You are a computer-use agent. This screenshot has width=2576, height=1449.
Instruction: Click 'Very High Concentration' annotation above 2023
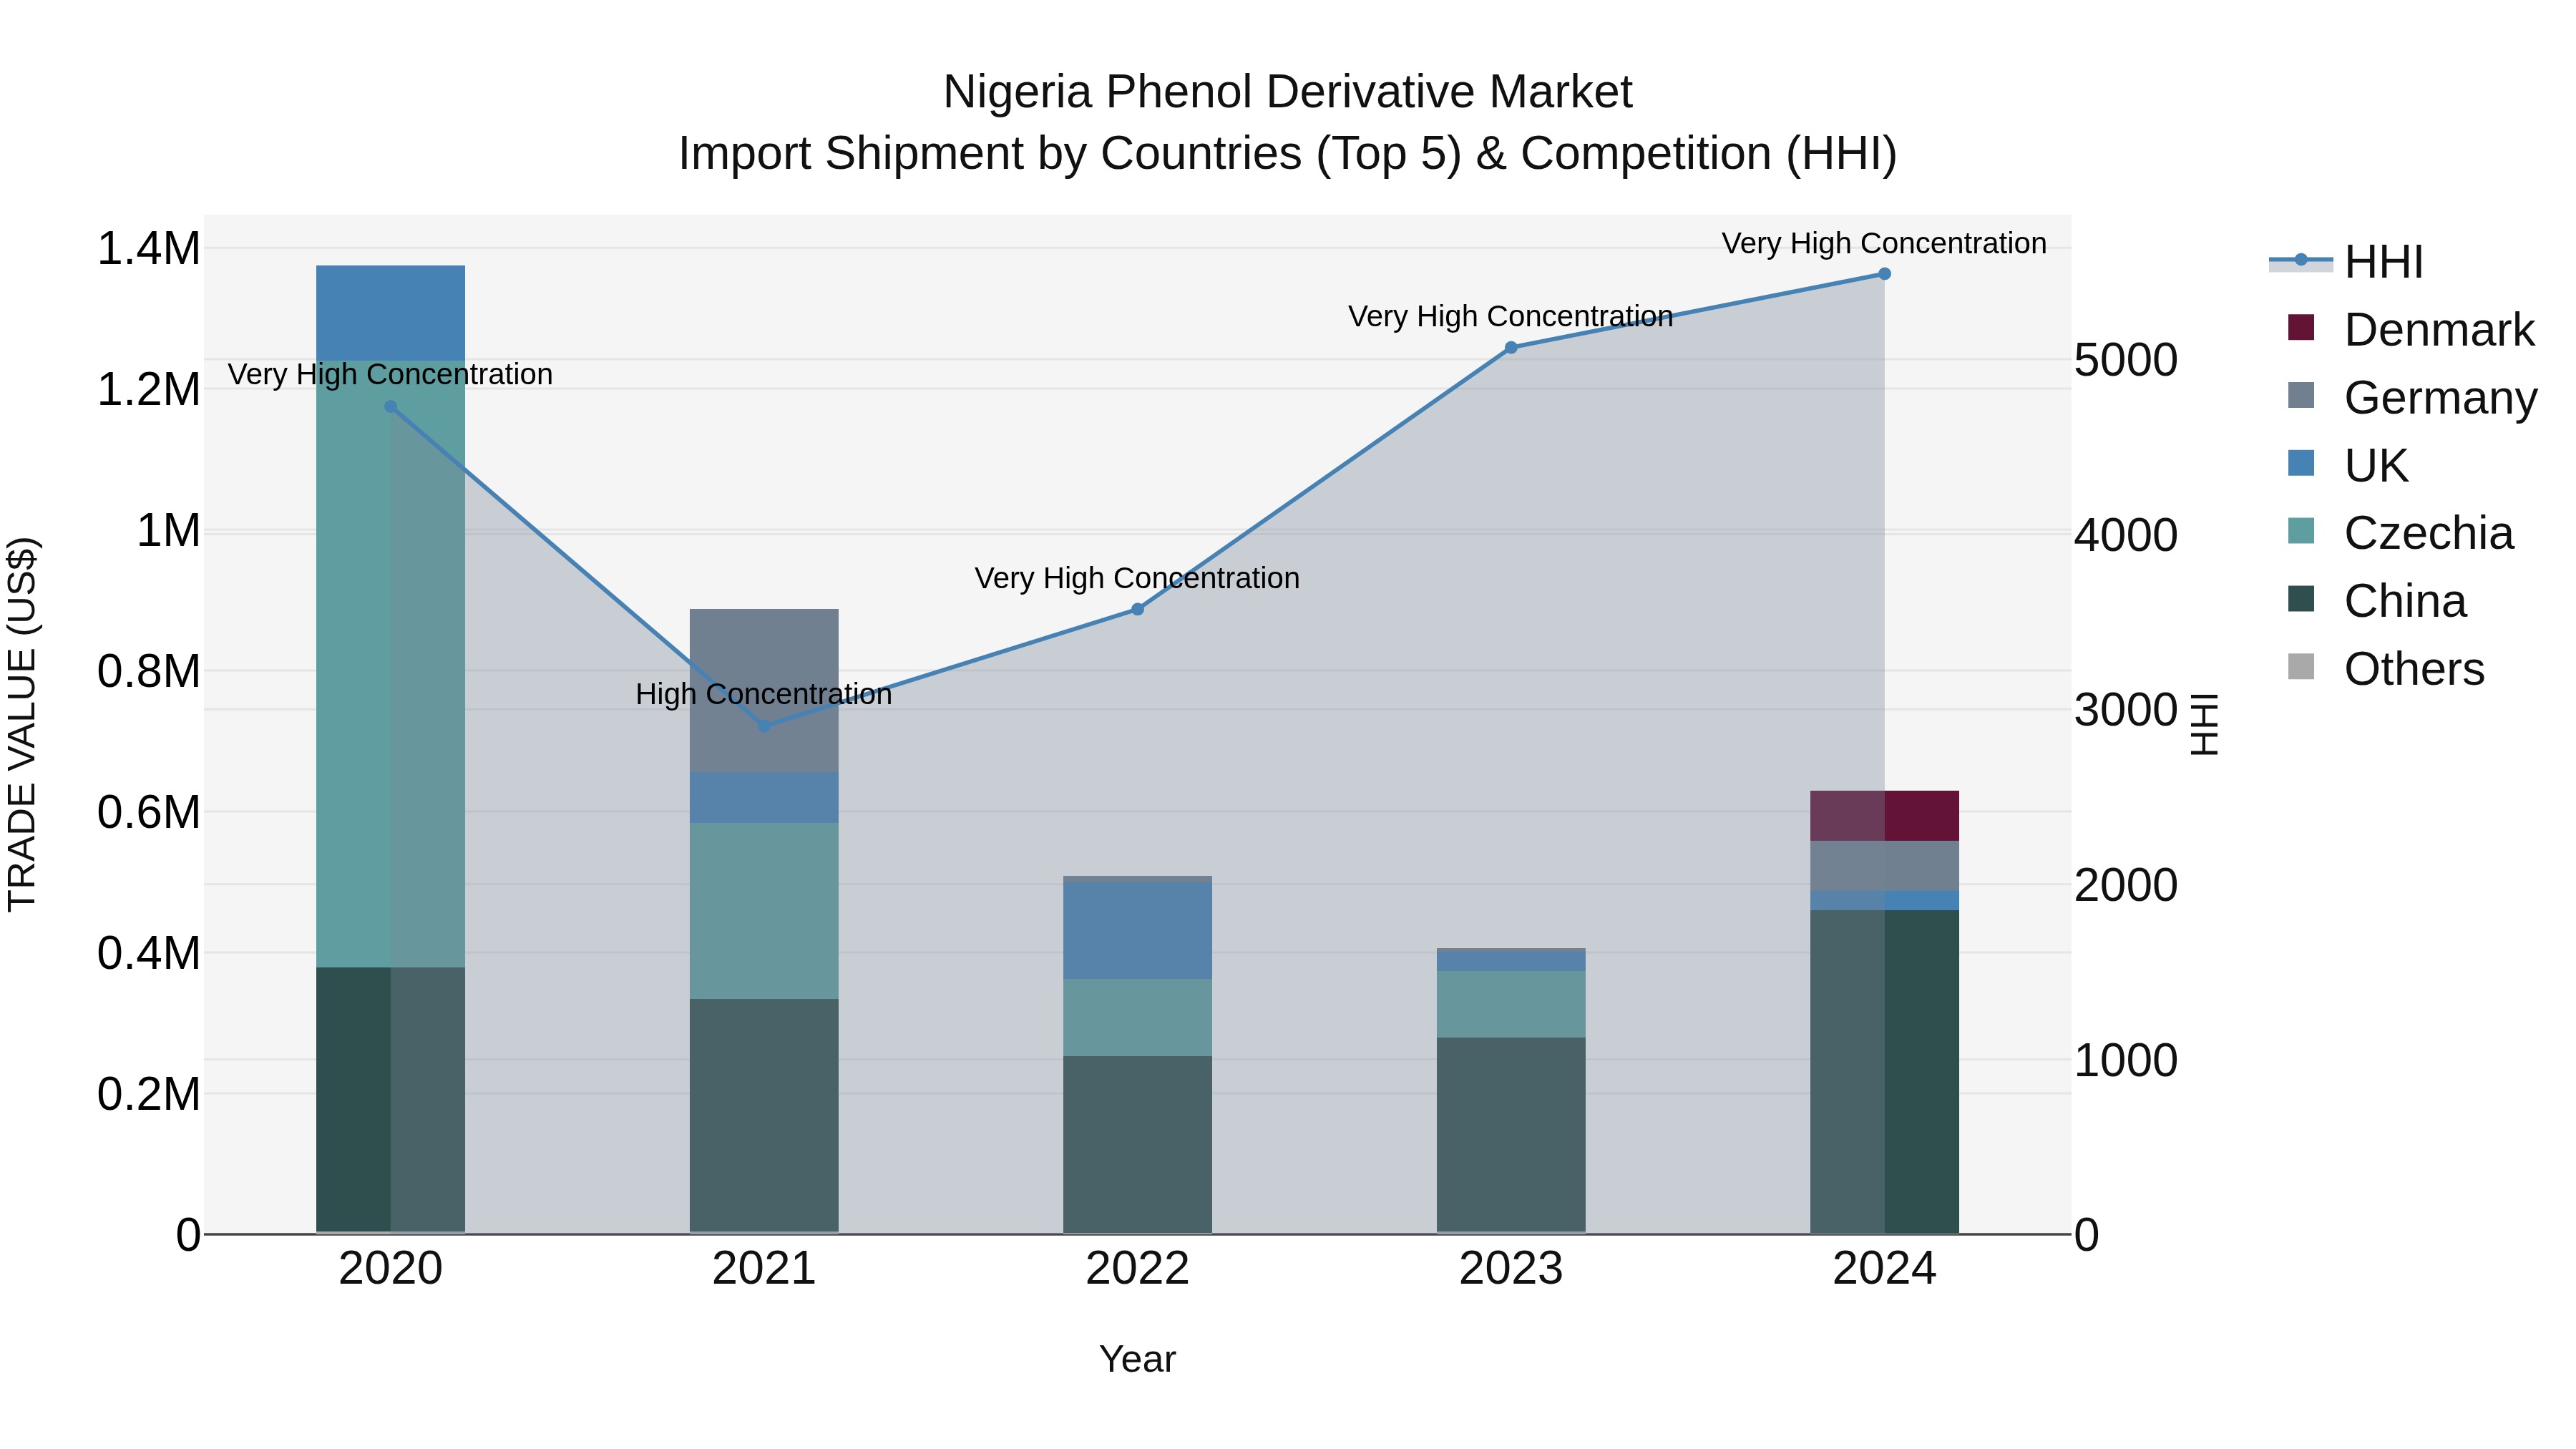click(x=1511, y=316)
